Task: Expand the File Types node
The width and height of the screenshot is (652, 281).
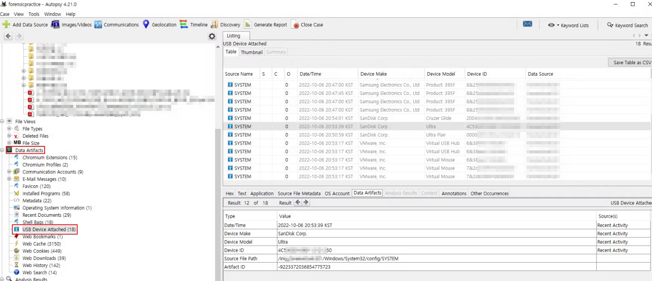Action: pyautogui.click(x=9, y=128)
